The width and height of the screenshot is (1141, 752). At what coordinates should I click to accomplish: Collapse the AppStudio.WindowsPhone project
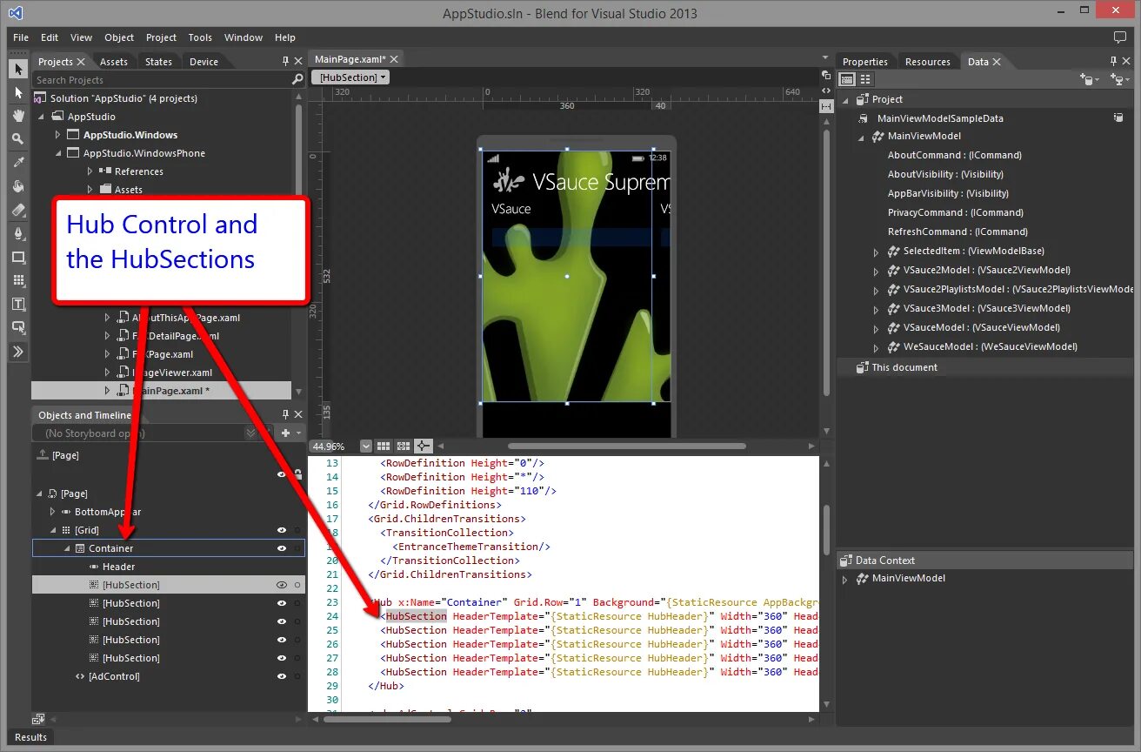coord(59,153)
